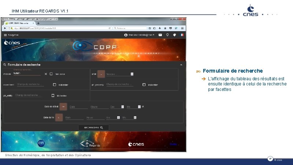The image size is (293, 165).
Task: Click the ph_entity search field
Action: (29, 95)
